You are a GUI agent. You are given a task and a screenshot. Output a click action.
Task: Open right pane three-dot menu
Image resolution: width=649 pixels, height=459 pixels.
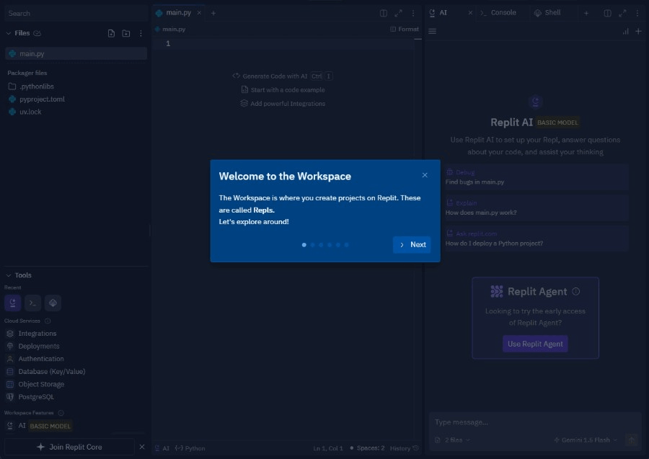tap(637, 13)
